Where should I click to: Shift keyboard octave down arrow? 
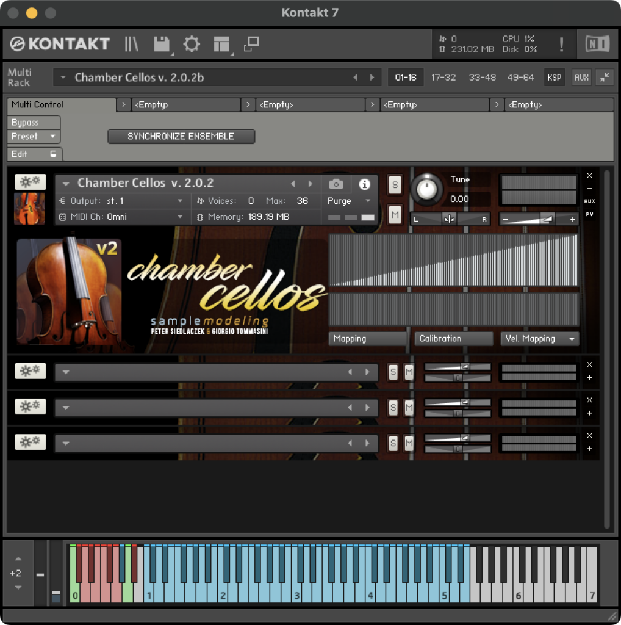(x=18, y=587)
